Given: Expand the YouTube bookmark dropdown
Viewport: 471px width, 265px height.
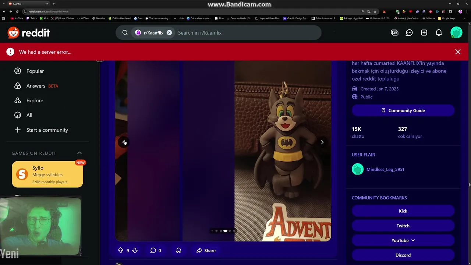Looking at the screenshot, I should [x=403, y=240].
